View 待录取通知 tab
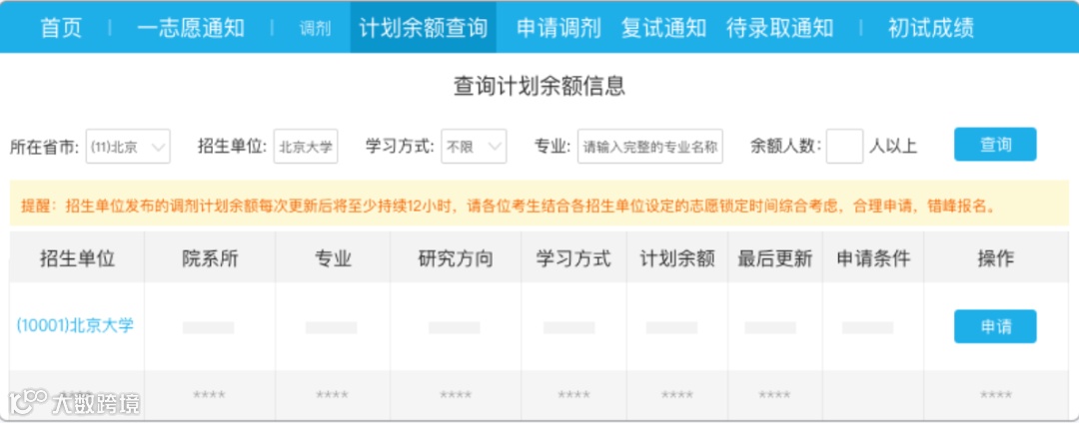 [x=779, y=28]
